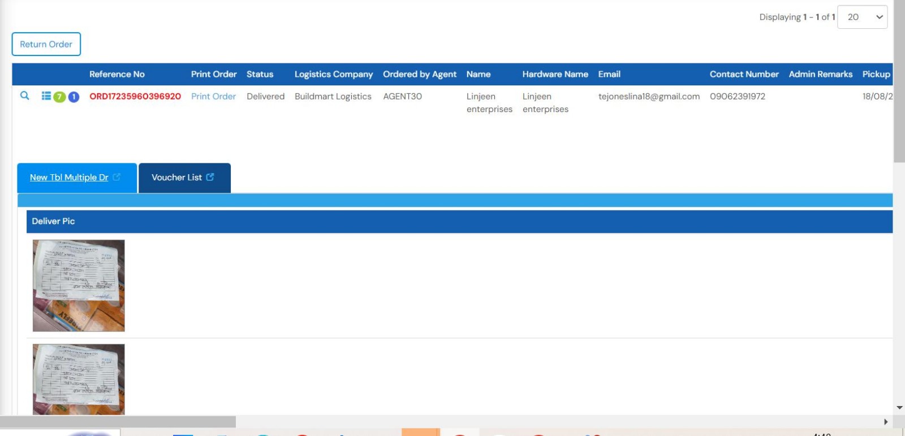Click the vertical scrollbar thumb
The height and width of the screenshot is (436, 905).
899,82
